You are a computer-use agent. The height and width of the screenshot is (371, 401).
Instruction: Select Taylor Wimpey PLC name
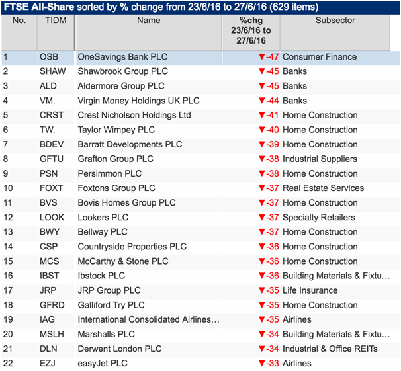click(x=116, y=130)
